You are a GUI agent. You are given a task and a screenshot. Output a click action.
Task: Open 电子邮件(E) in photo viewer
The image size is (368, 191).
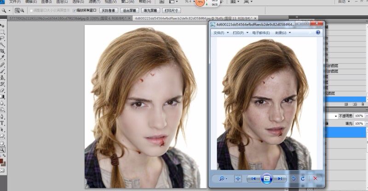[261, 33]
